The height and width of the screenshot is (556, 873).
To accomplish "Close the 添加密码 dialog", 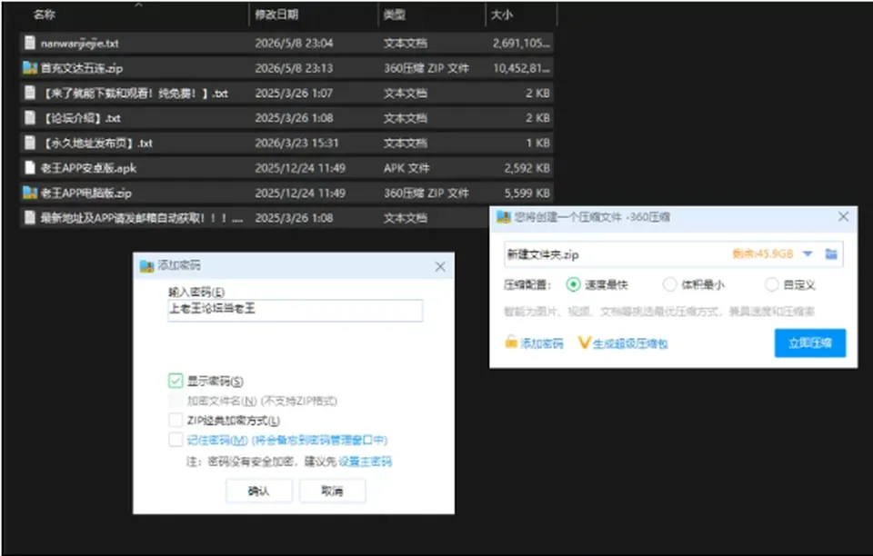I will [x=440, y=267].
